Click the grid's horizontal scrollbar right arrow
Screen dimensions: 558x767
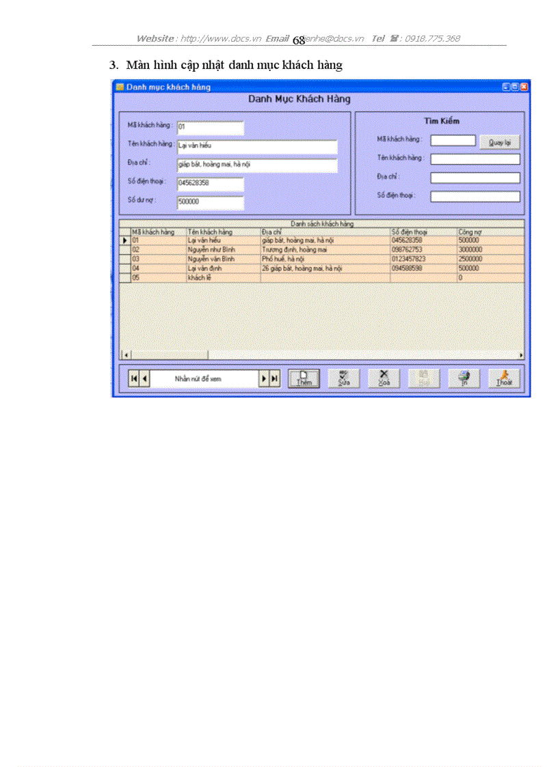tap(521, 355)
